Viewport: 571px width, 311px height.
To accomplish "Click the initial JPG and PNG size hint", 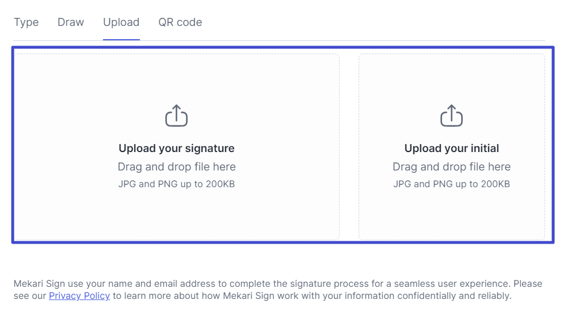I will click(451, 184).
